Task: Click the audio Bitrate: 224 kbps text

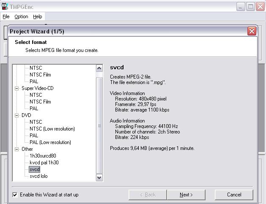Action: coord(132,137)
